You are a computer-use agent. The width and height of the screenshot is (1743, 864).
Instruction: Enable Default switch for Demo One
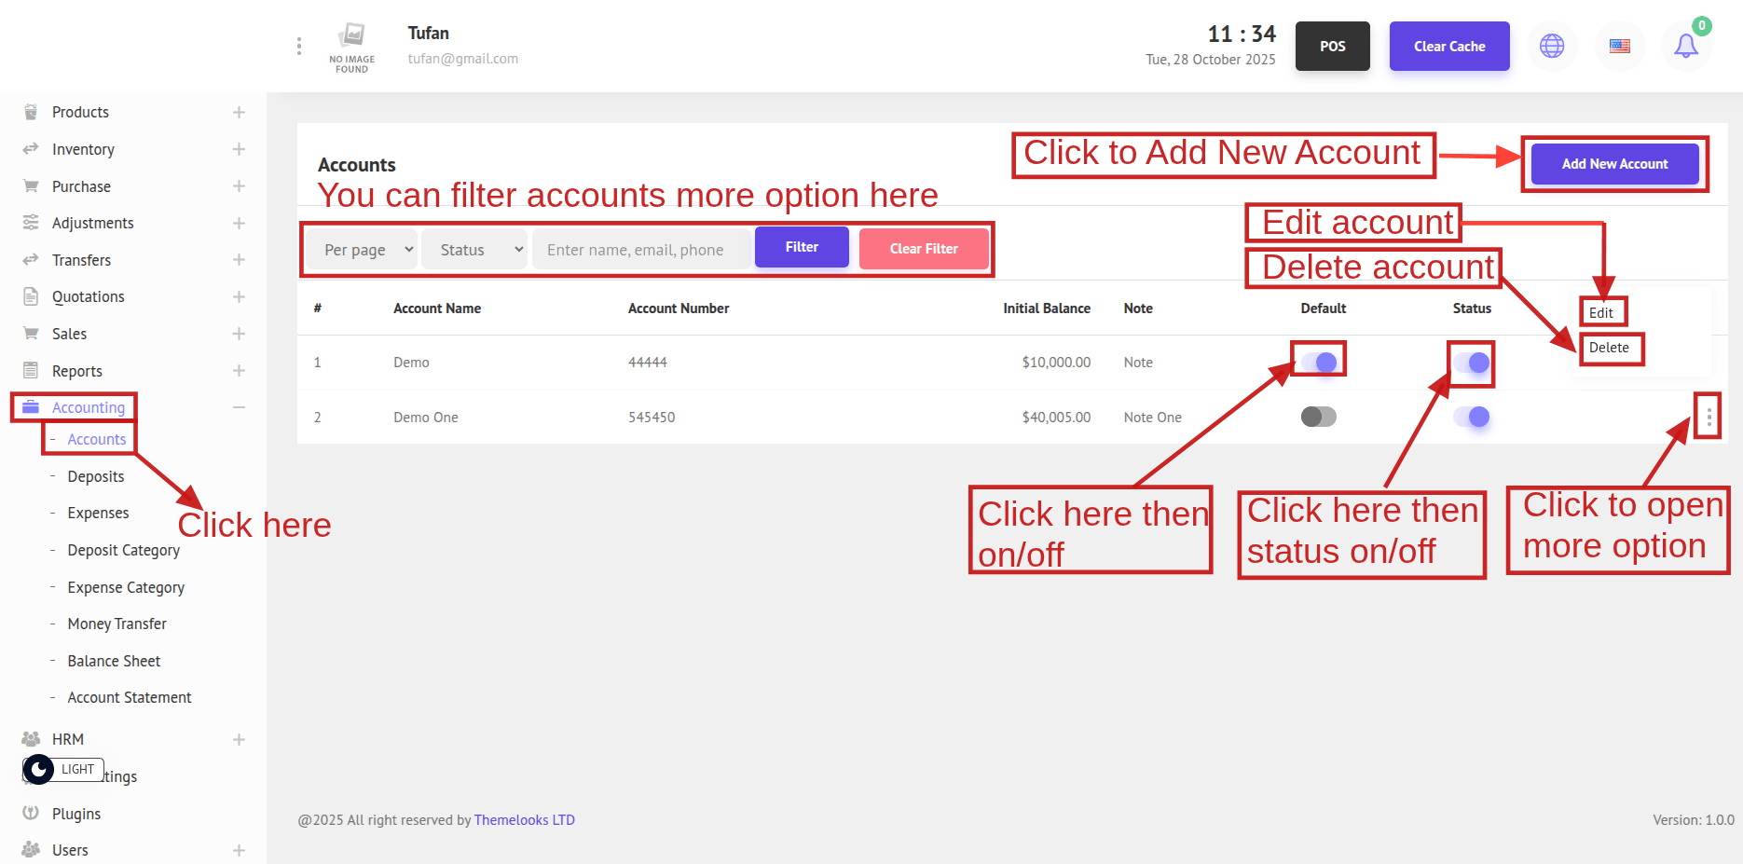pos(1319,417)
